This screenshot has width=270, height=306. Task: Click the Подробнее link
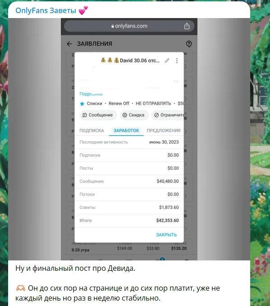91,94
